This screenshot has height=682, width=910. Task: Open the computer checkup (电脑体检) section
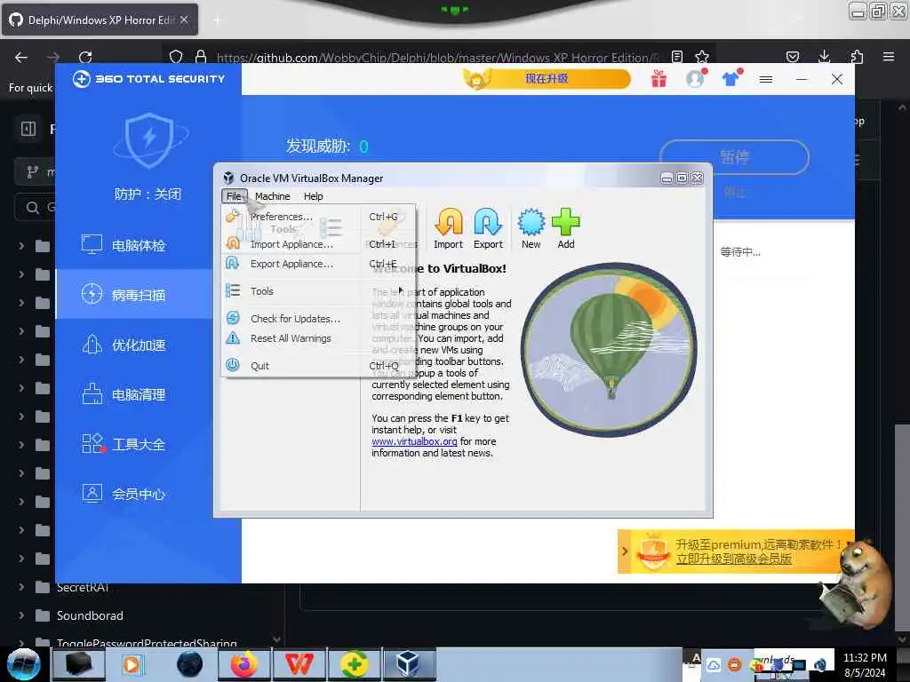tap(134, 245)
